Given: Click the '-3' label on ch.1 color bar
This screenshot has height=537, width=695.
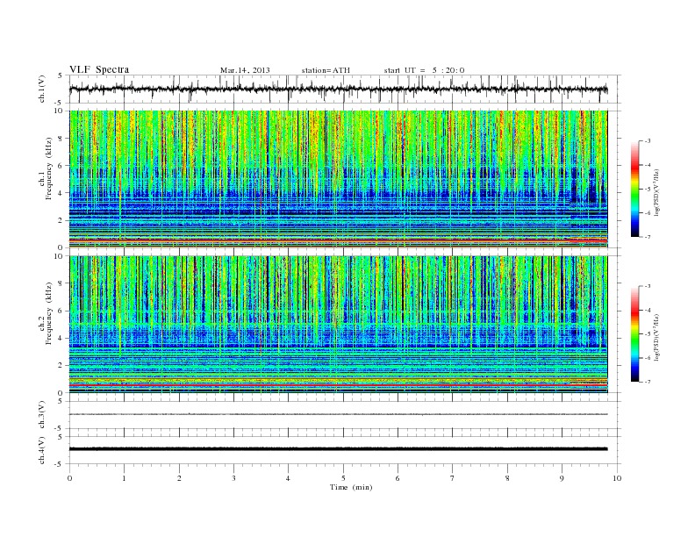Looking at the screenshot, I should coord(647,141).
